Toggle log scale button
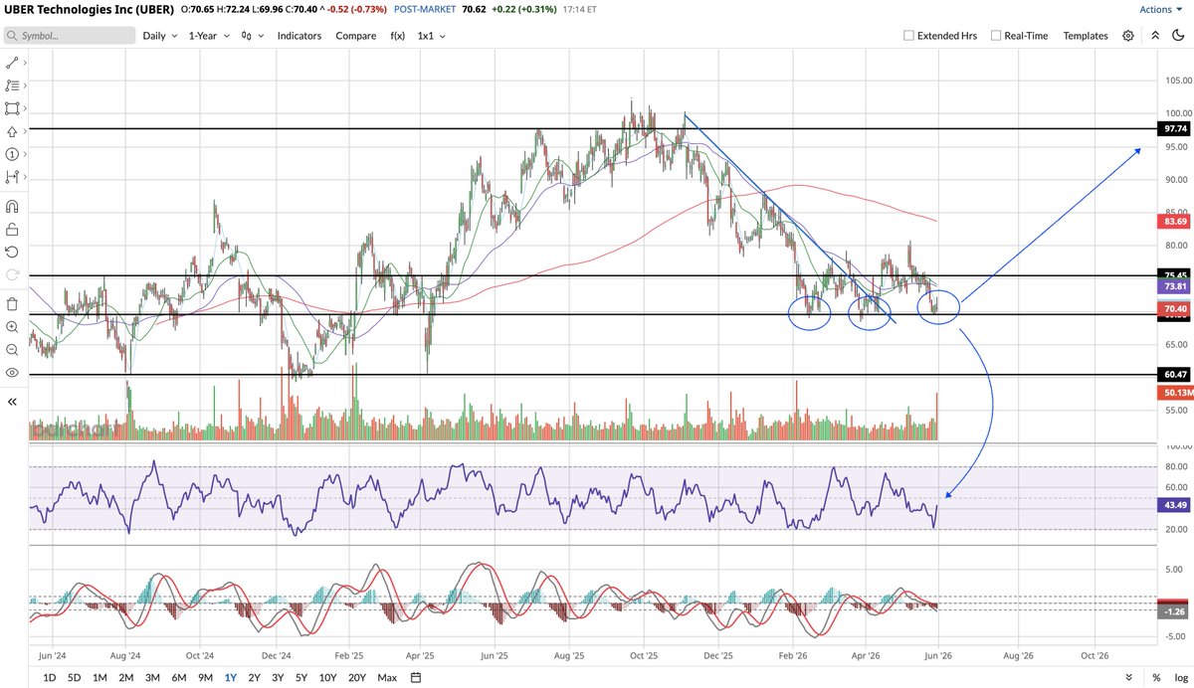The height and width of the screenshot is (688, 1194). pyautogui.click(x=1179, y=677)
